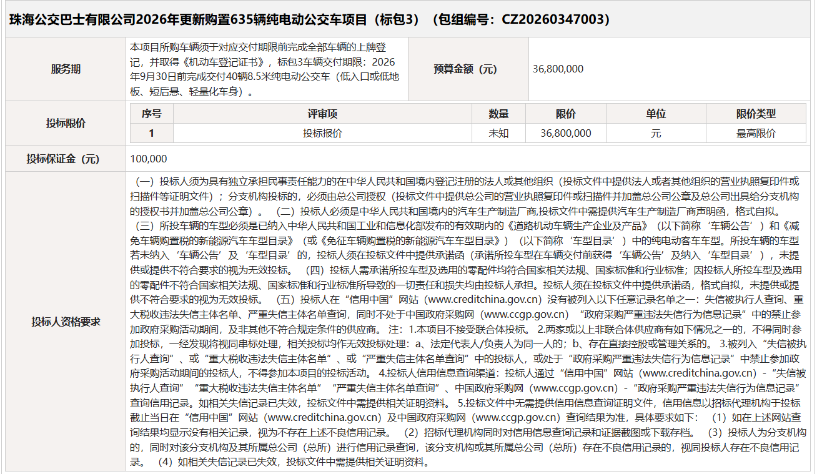Click the 序号 column header

point(151,114)
